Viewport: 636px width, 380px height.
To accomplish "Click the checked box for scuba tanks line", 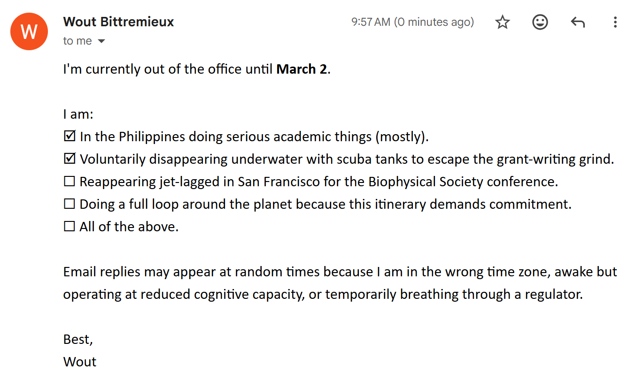I will click(70, 159).
